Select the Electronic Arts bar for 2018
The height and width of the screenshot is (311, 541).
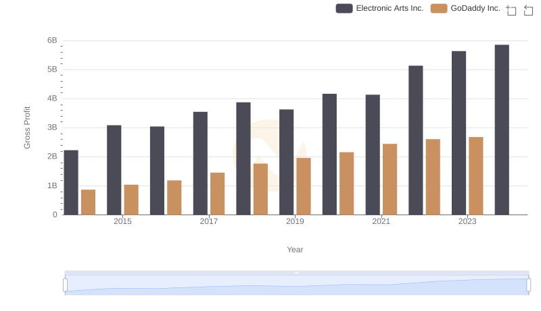(243, 159)
